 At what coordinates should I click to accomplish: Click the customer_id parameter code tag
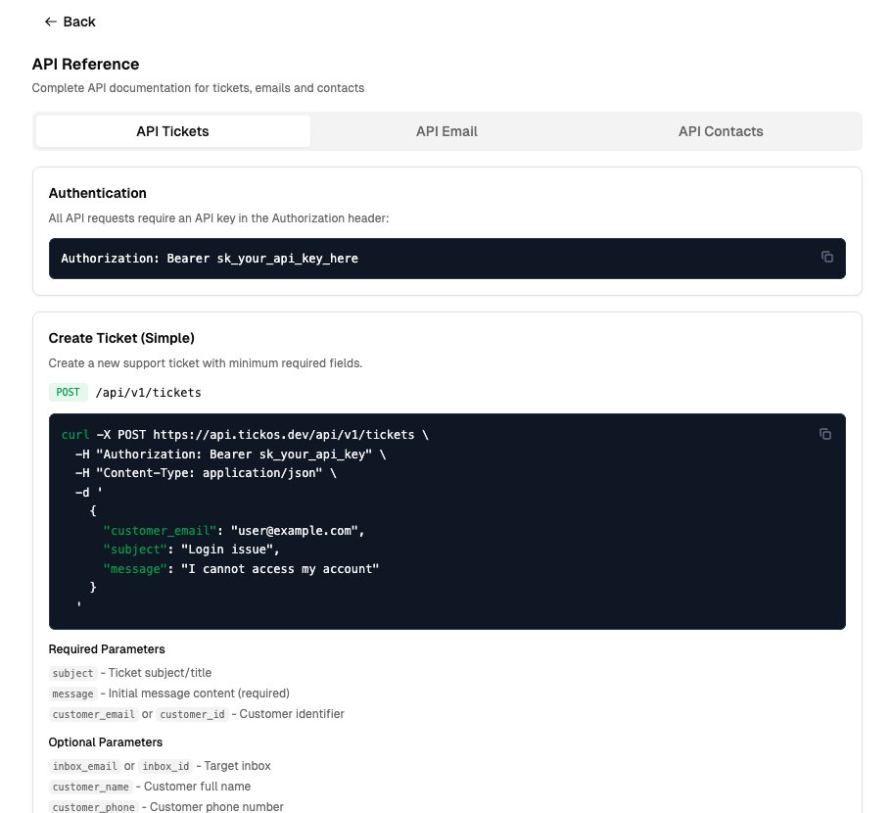192,714
